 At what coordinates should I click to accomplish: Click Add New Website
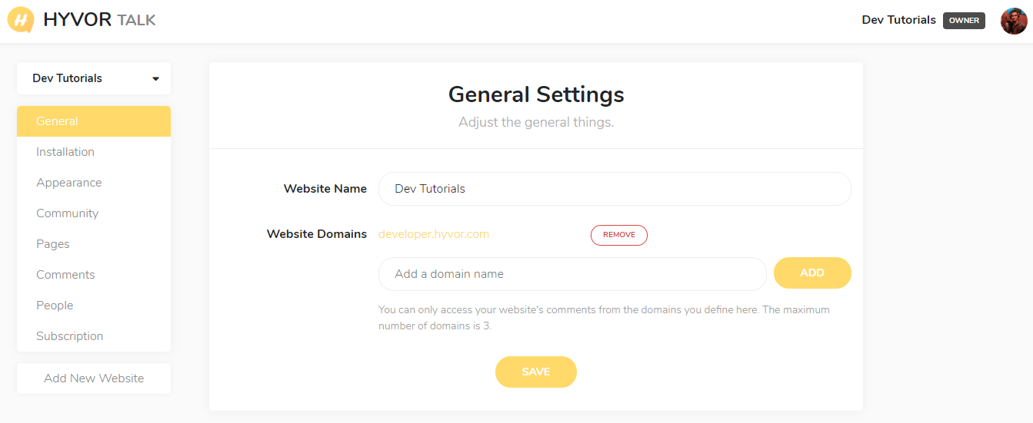[94, 378]
